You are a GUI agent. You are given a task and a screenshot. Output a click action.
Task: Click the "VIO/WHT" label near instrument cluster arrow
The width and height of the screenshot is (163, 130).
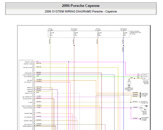coord(135,118)
